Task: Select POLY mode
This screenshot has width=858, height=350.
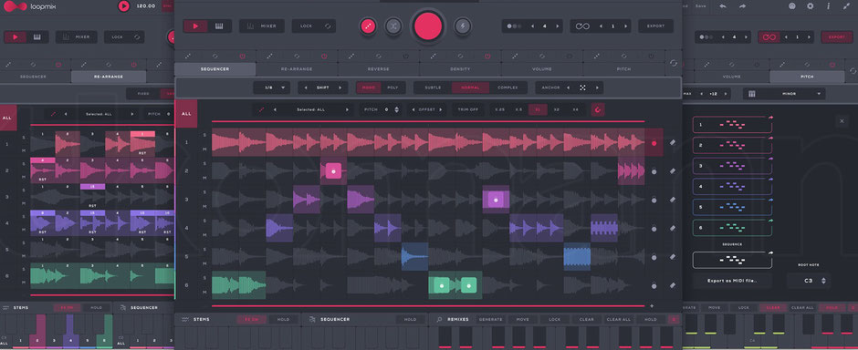Action: (392, 87)
